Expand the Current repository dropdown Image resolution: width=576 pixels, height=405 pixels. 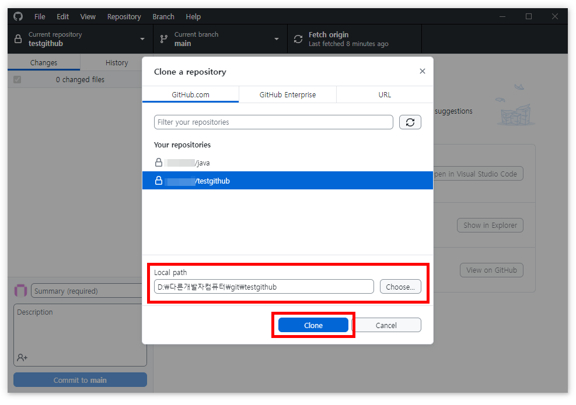pyautogui.click(x=80, y=39)
